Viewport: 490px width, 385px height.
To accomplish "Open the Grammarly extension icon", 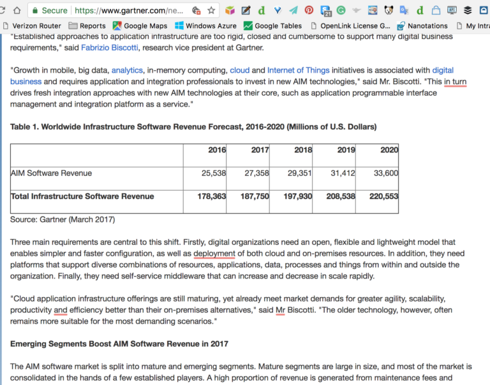I will (x=341, y=10).
